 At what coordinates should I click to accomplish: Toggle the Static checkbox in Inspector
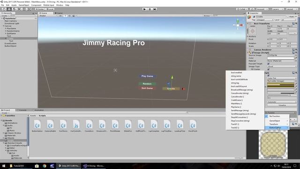(x=287, y=17)
